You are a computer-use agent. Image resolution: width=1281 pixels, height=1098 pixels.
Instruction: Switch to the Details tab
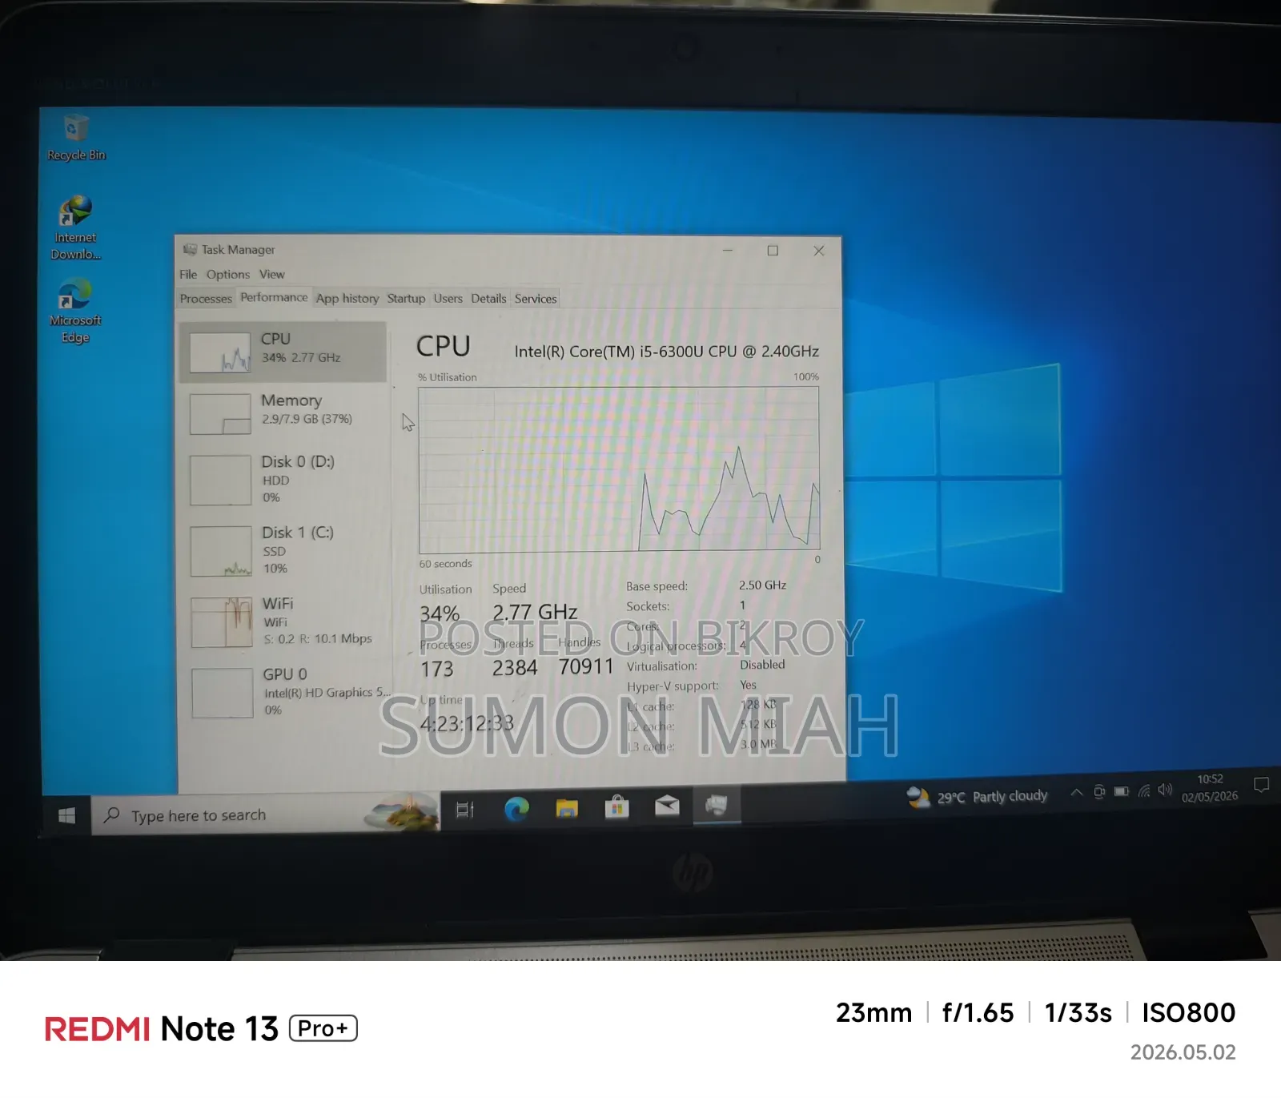pyautogui.click(x=488, y=299)
